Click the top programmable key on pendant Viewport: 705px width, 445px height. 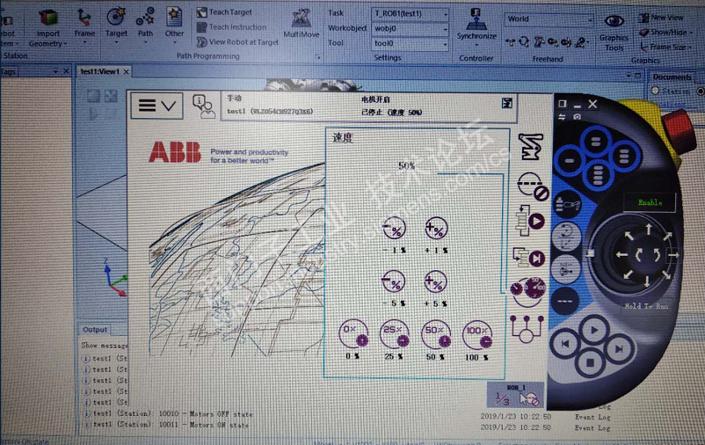[x=596, y=142]
